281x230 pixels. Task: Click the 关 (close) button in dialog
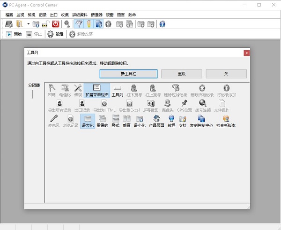click(x=226, y=74)
